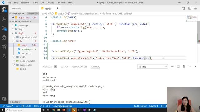Image resolution: width=200 pixels, height=112 pixels.
Task: Open the Source Control view
Action: [x=4, y=28]
